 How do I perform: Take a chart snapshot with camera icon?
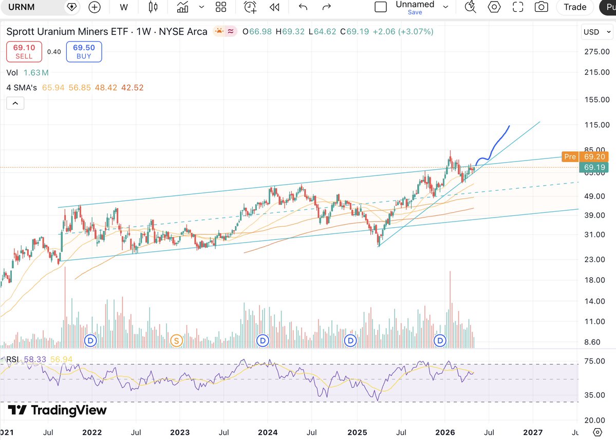[x=542, y=7]
